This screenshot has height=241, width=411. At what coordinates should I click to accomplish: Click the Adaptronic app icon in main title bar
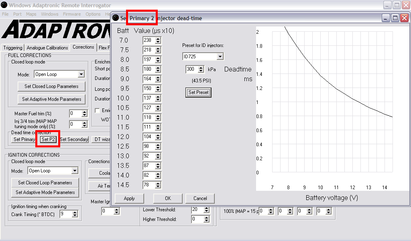(4, 5)
